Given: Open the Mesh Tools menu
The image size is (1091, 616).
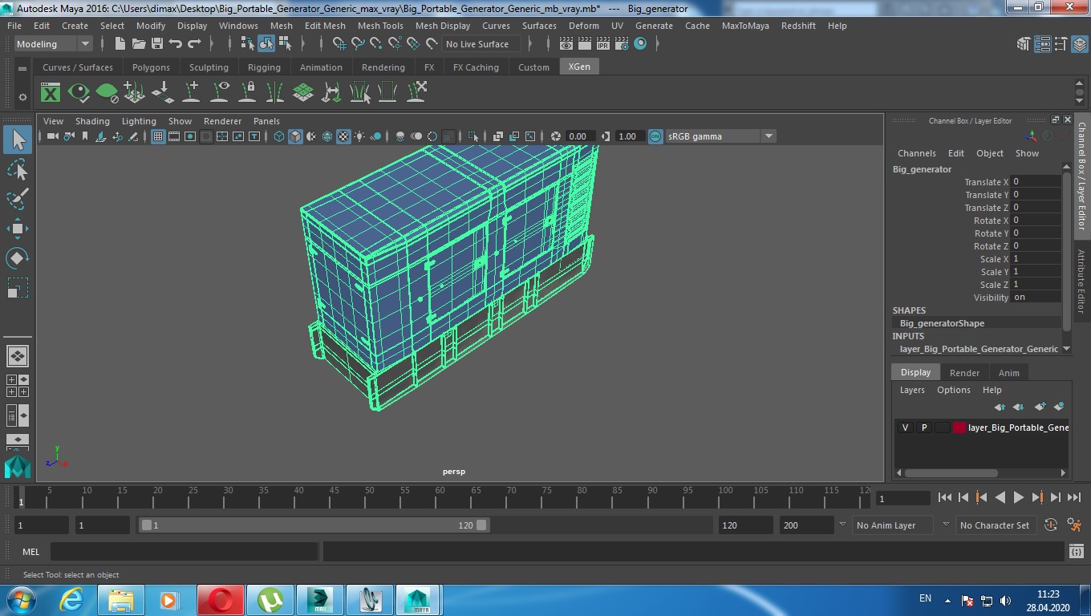Looking at the screenshot, I should 380,26.
